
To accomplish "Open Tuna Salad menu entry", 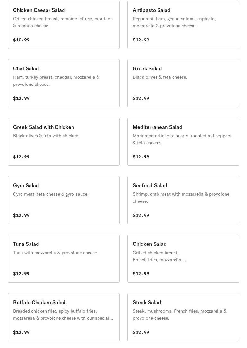I will pyautogui.click(x=64, y=259).
